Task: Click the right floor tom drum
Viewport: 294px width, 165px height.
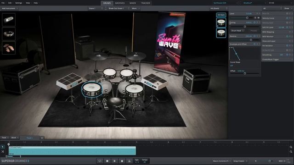Action: (134, 91)
